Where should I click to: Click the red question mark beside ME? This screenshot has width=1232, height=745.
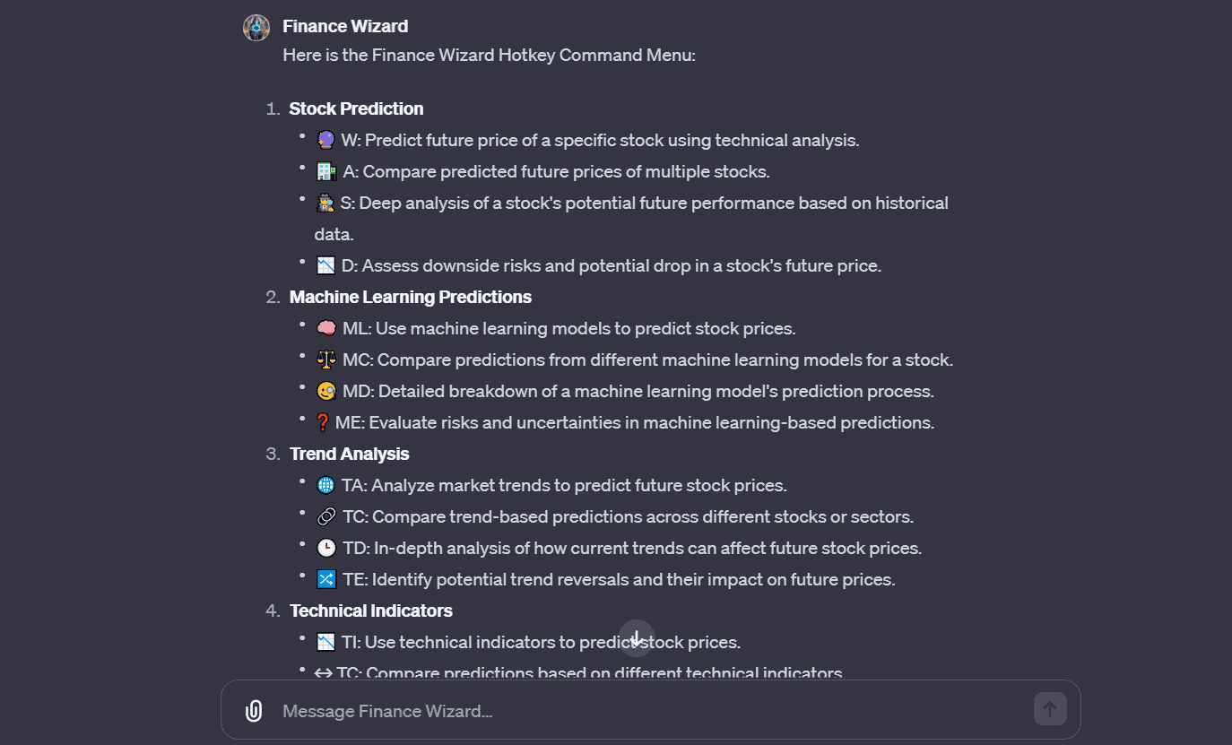point(324,422)
